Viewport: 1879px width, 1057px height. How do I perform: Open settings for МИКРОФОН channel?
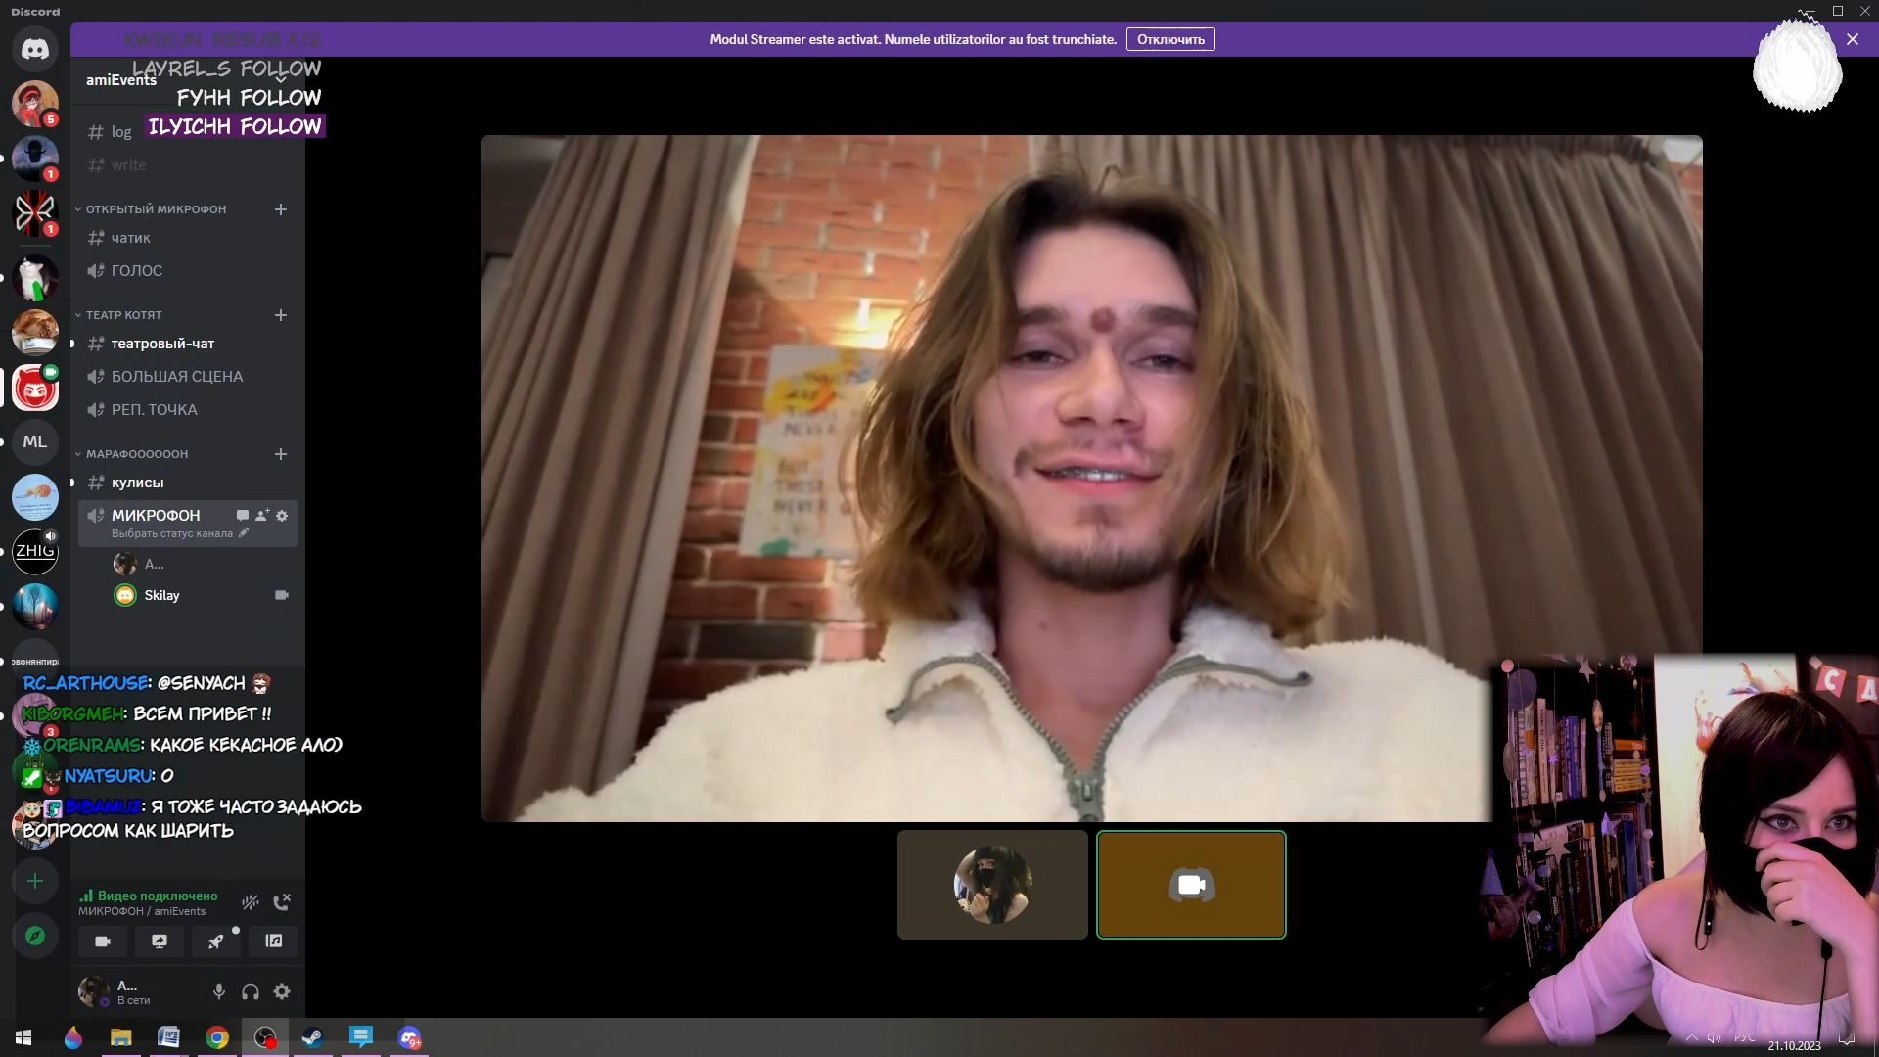pyautogui.click(x=282, y=516)
